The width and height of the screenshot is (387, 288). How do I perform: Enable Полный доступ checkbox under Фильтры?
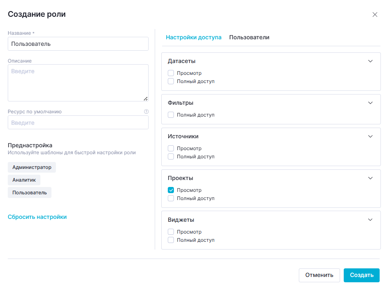pyautogui.click(x=171, y=115)
